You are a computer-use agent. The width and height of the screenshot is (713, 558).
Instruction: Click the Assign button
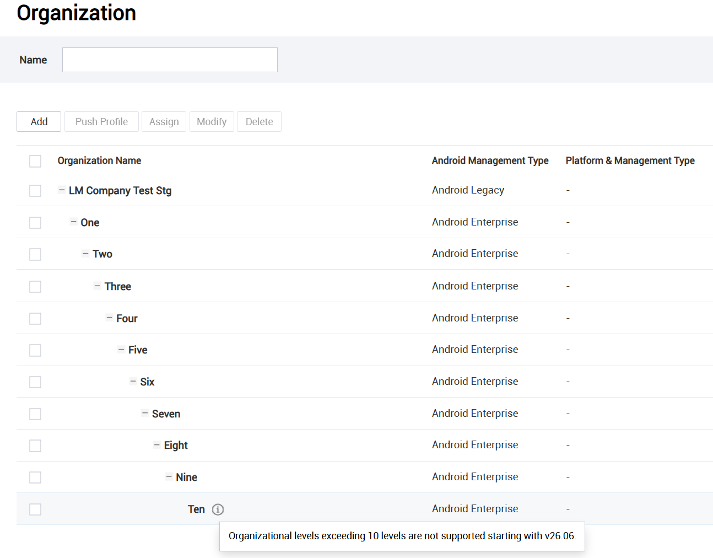(164, 121)
